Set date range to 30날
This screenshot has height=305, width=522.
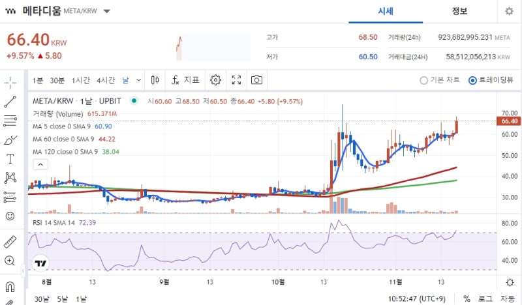(42, 299)
